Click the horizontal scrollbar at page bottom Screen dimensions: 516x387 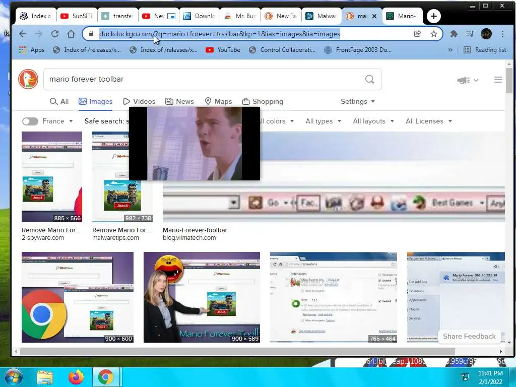237,351
